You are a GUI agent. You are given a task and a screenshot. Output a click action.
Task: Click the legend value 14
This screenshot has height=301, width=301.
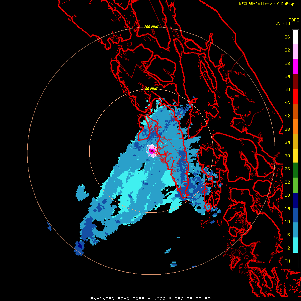(x=287, y=208)
